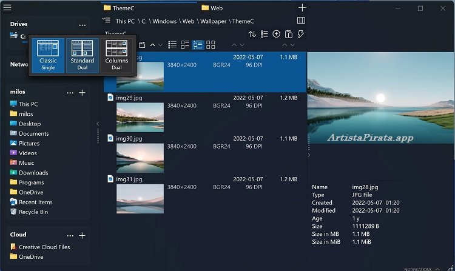Open the checklist selection icon in toolbar
The height and width of the screenshot is (271, 455).
click(x=264, y=34)
